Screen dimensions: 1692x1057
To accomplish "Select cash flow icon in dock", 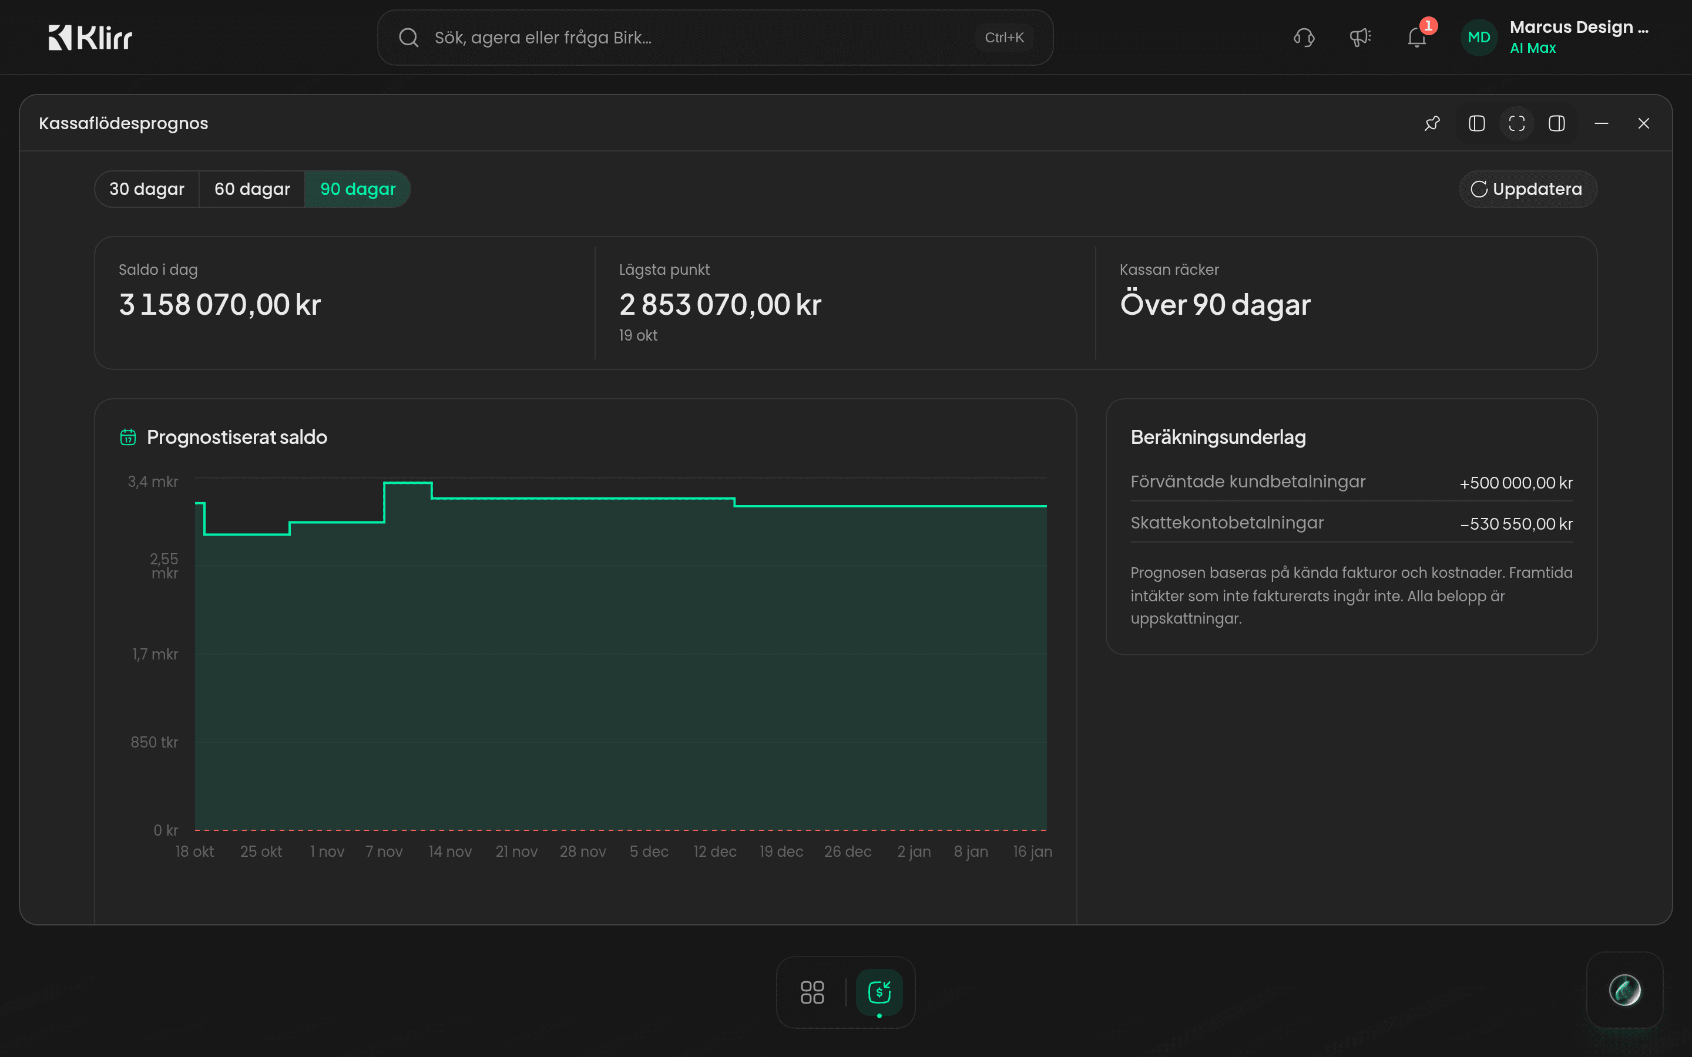I will pos(879,992).
